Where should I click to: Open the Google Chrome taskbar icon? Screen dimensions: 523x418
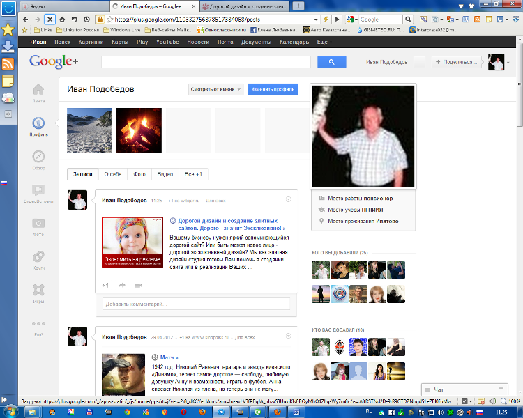point(127,412)
